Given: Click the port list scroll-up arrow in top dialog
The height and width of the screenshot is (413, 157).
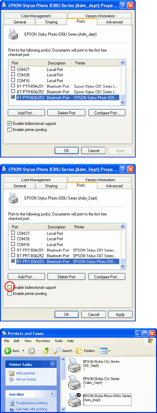Looking at the screenshot, I should click(123, 63).
